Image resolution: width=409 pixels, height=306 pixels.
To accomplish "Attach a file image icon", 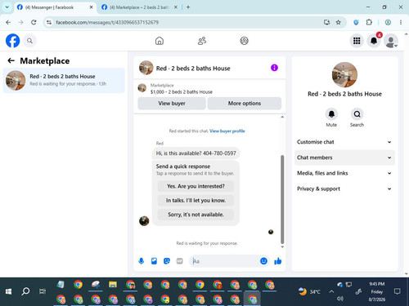I will [154, 261].
